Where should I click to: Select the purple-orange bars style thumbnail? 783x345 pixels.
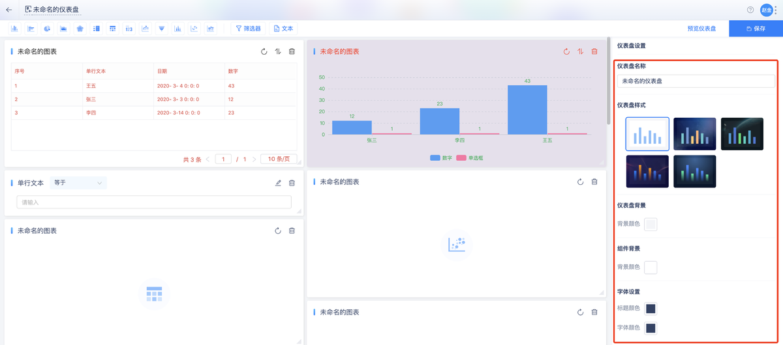tap(647, 171)
